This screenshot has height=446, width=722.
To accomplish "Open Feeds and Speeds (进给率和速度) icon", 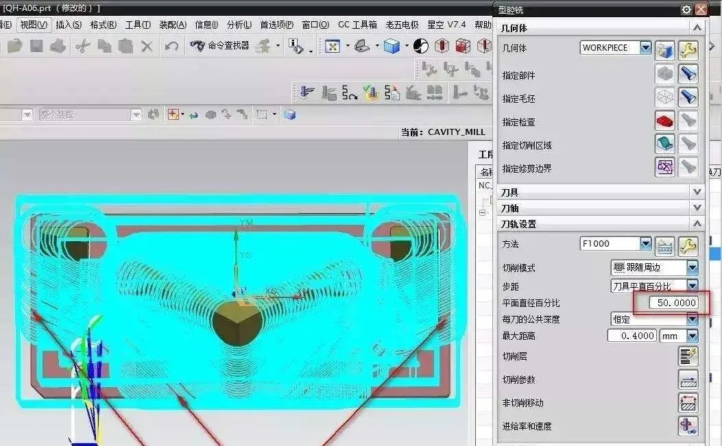I will click(x=688, y=426).
